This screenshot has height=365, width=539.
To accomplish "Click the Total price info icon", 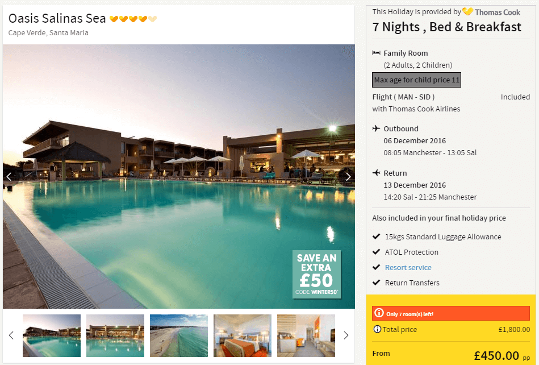I will click(377, 329).
